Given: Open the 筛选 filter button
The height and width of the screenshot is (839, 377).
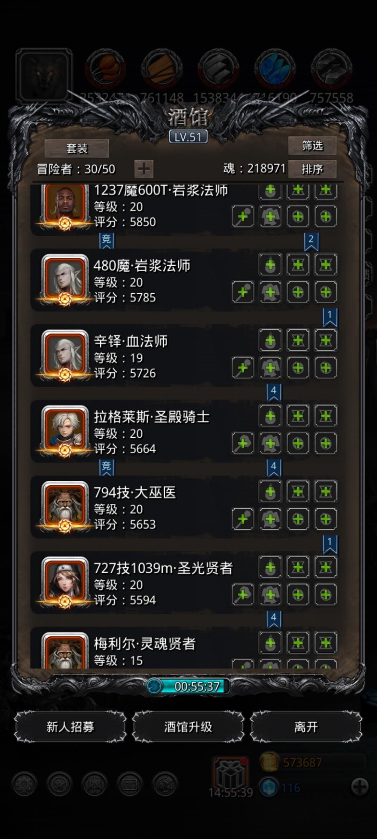Looking at the screenshot, I should [312, 145].
